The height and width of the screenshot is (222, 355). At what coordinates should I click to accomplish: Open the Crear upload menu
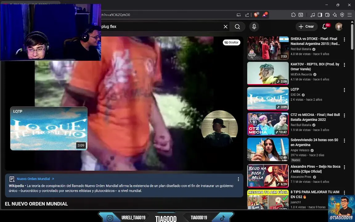point(306,27)
